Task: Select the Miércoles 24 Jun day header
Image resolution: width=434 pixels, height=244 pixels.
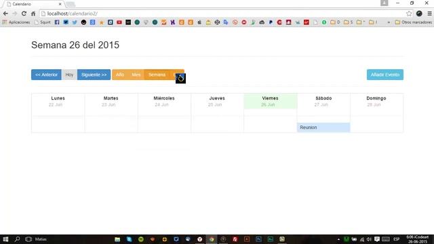Action: [x=164, y=101]
